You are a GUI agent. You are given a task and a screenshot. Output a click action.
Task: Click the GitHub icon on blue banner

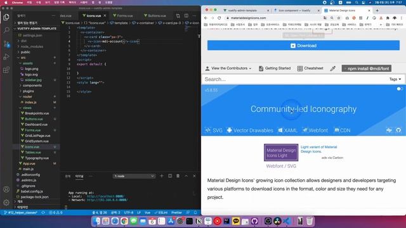(398, 130)
